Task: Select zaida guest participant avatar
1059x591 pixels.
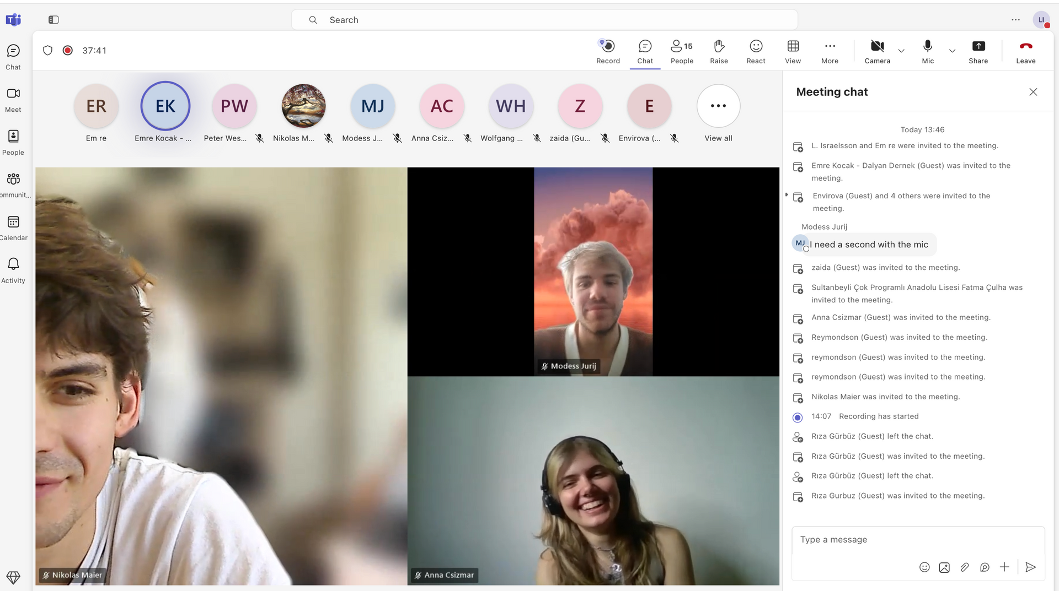Action: [580, 106]
